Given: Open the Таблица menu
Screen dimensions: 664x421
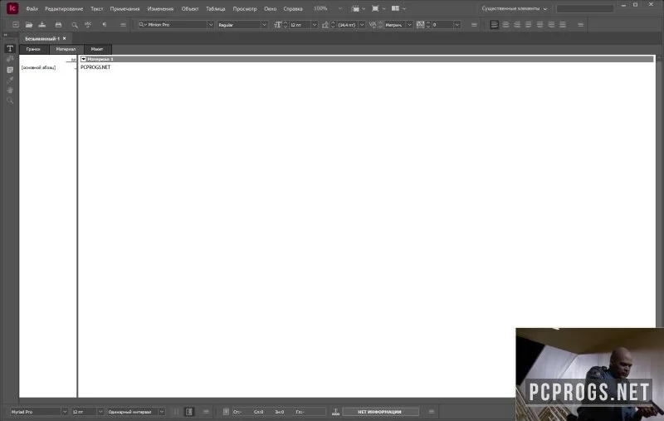Looking at the screenshot, I should coord(216,8).
